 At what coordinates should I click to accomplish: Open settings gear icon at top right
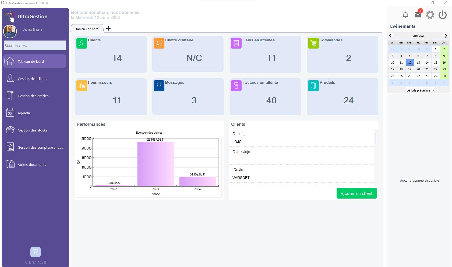[x=430, y=15]
